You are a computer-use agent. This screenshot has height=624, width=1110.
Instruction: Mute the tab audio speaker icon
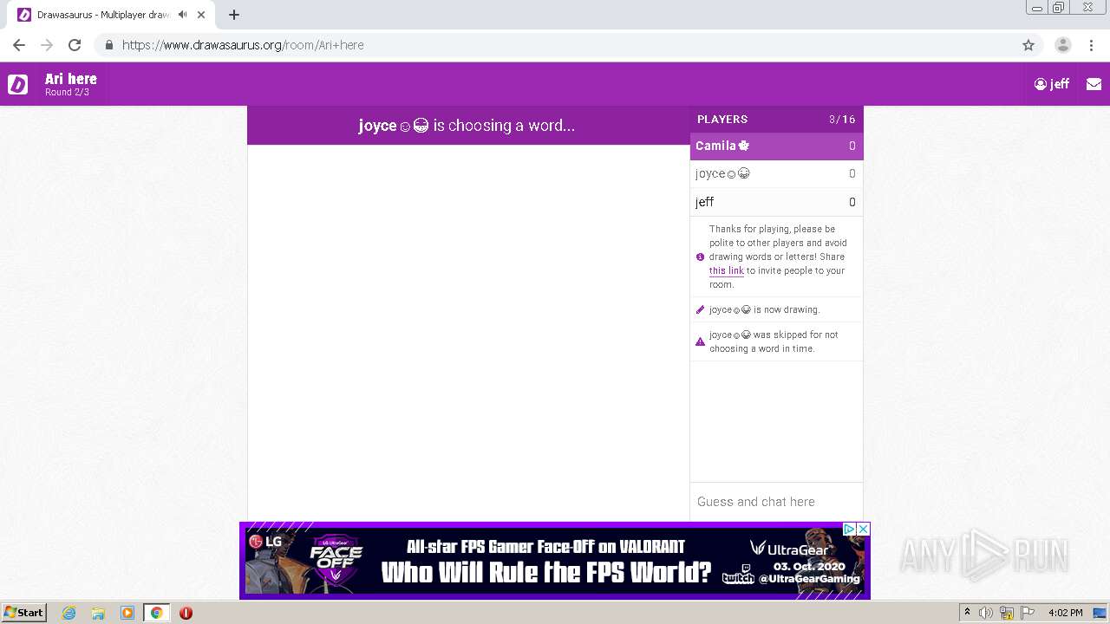182,15
